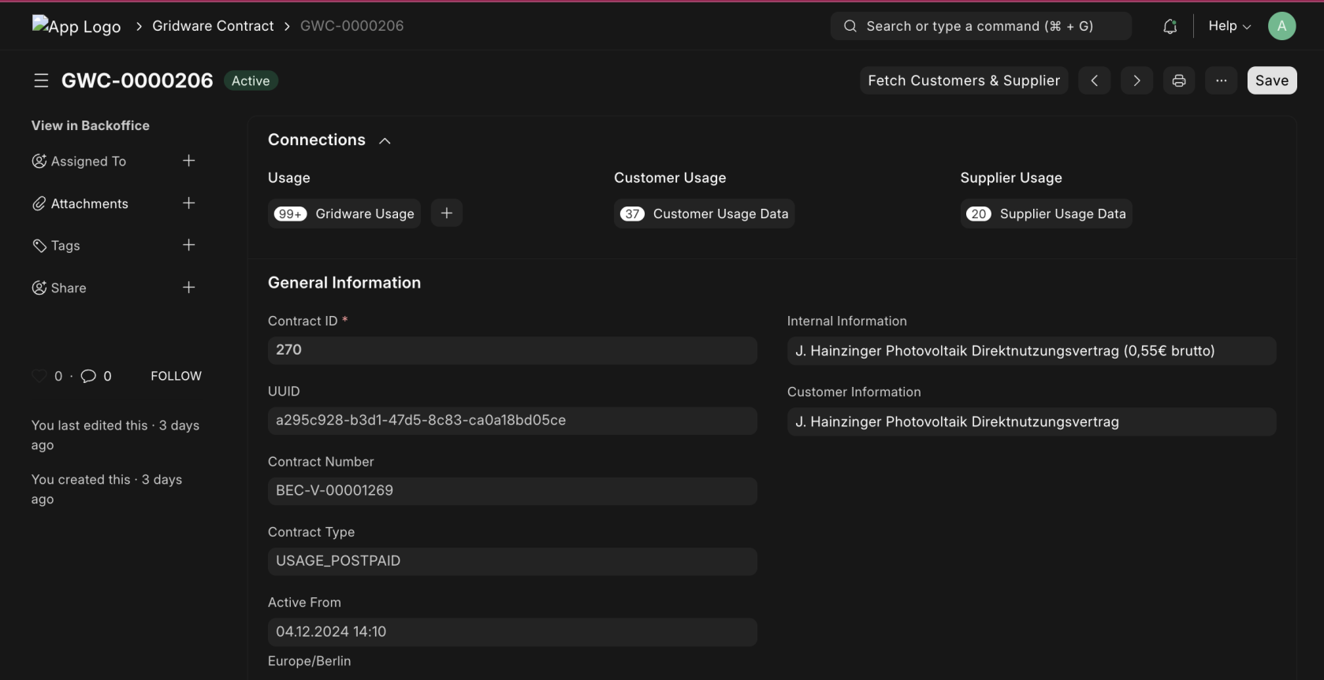Set the Active From date
The width and height of the screenshot is (1324, 680).
[x=512, y=632]
